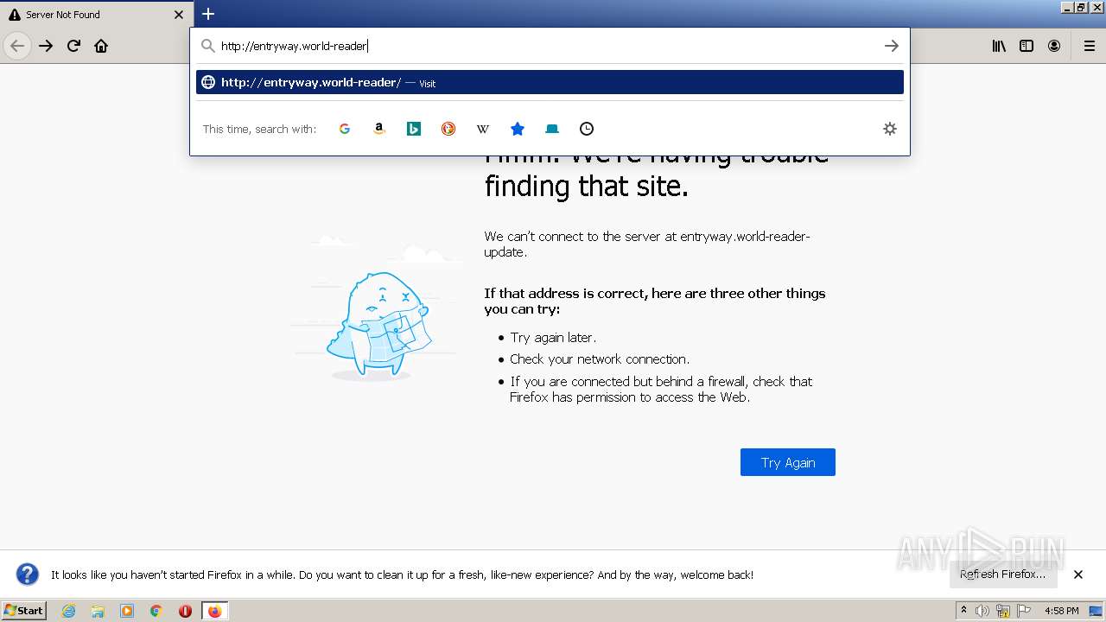Search this time with Wikipedia
The height and width of the screenshot is (622, 1106).
coord(483,129)
